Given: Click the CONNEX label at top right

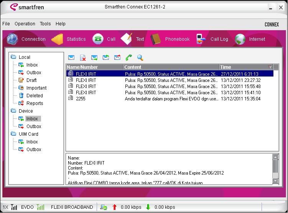Looking at the screenshot, I should pos(272,25).
